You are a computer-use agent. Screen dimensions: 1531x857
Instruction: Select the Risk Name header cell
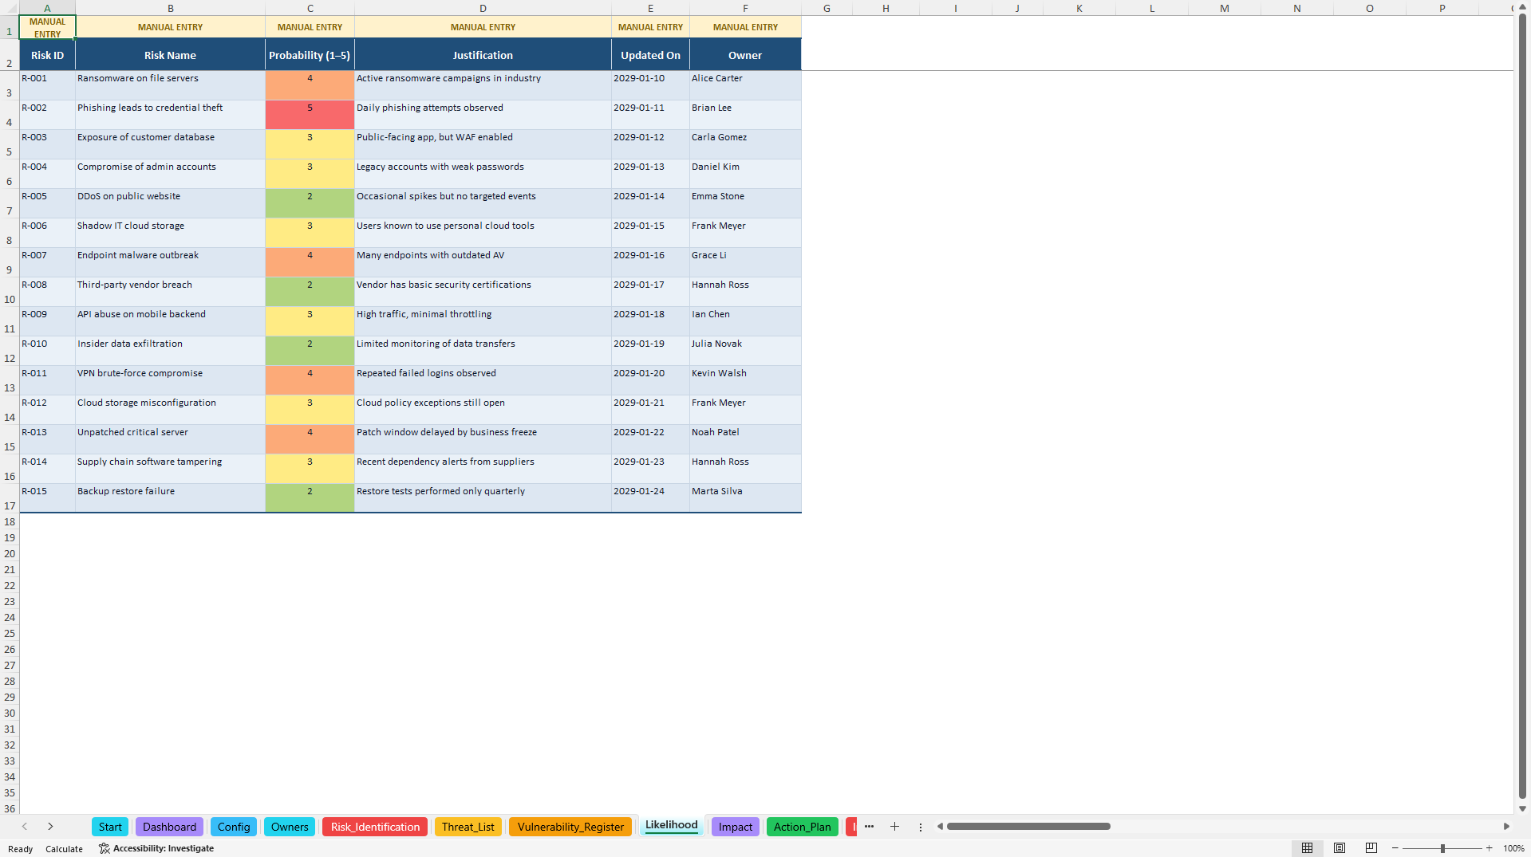point(170,55)
